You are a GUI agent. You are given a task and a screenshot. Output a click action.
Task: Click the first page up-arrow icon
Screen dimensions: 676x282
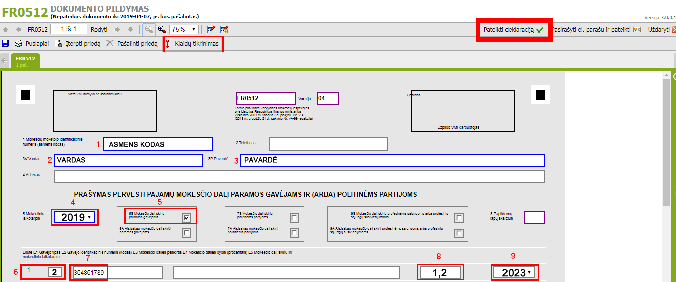(x=6, y=30)
